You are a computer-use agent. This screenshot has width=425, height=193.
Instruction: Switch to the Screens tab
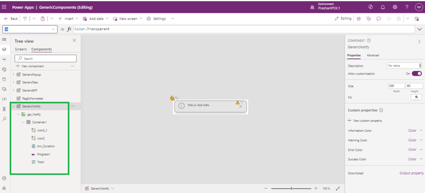[x=21, y=49]
